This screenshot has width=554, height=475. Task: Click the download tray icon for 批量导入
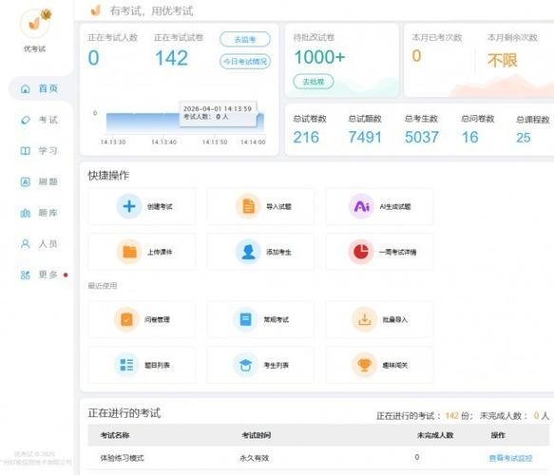[x=364, y=319]
